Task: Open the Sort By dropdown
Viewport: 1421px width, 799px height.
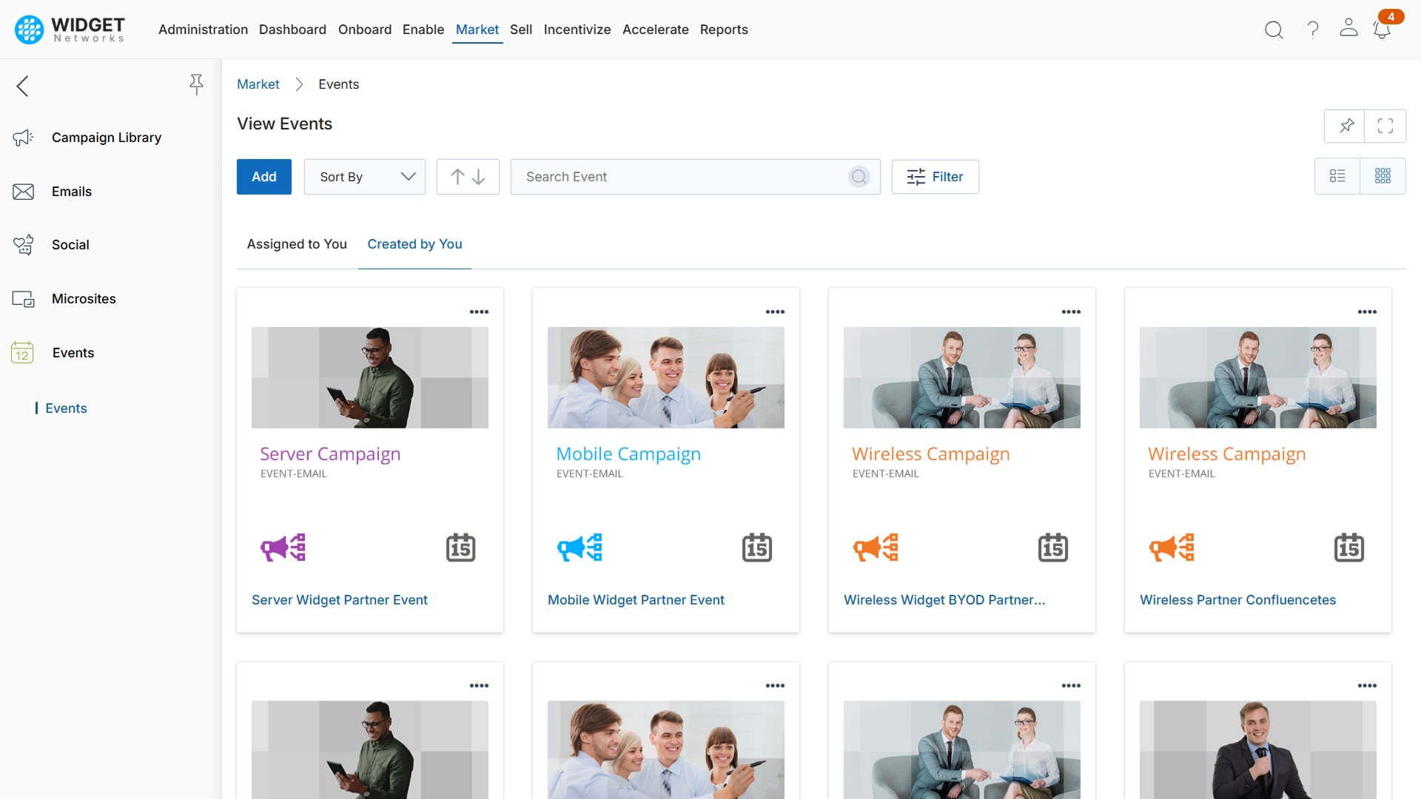Action: point(364,177)
